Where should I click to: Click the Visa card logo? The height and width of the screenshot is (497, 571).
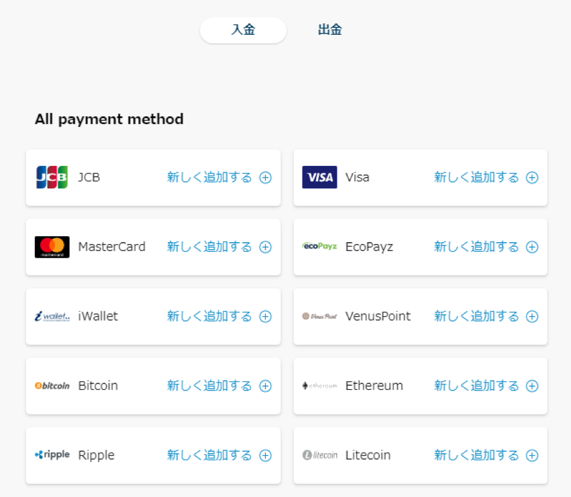click(x=319, y=177)
